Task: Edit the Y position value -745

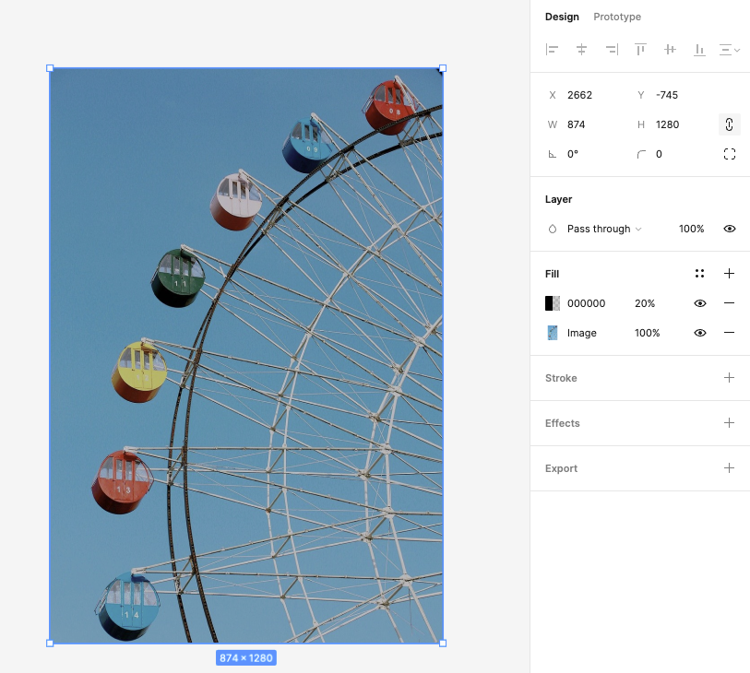Action: tap(667, 95)
